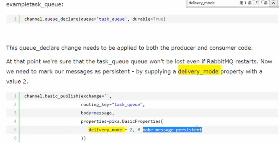Click properties=pika.BasicProperties( line
Image resolution: width=279 pixels, height=143 pixels.
point(122,121)
